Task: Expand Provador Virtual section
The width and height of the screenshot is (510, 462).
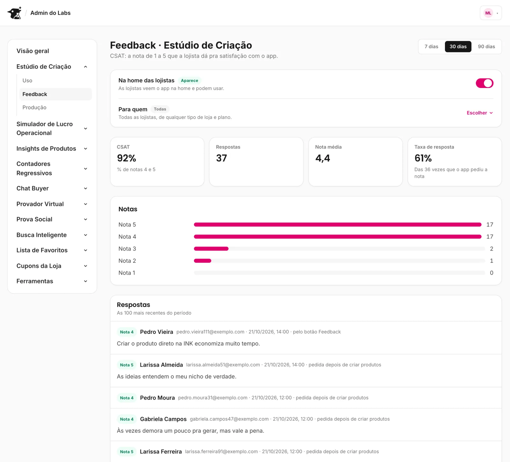Action: click(52, 204)
